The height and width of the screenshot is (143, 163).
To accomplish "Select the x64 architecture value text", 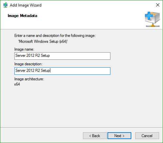I will pyautogui.click(x=17, y=84).
